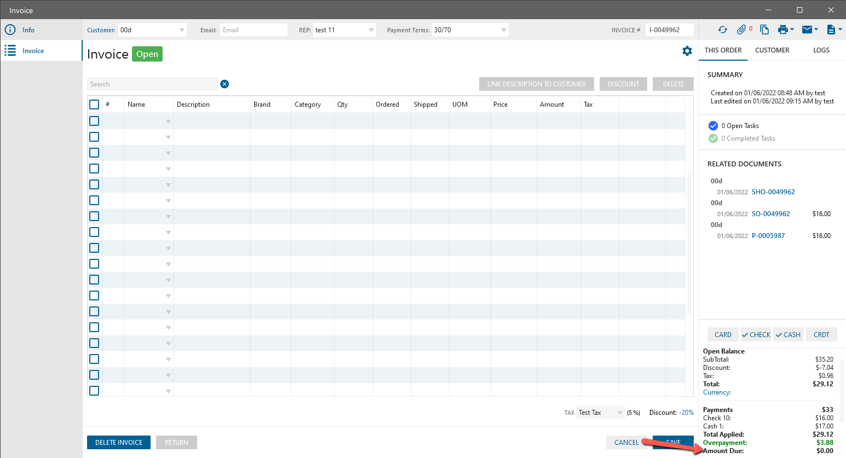Image resolution: width=846 pixels, height=458 pixels.
Task: Click the blue check icon beside Open Tasks
Action: [713, 125]
